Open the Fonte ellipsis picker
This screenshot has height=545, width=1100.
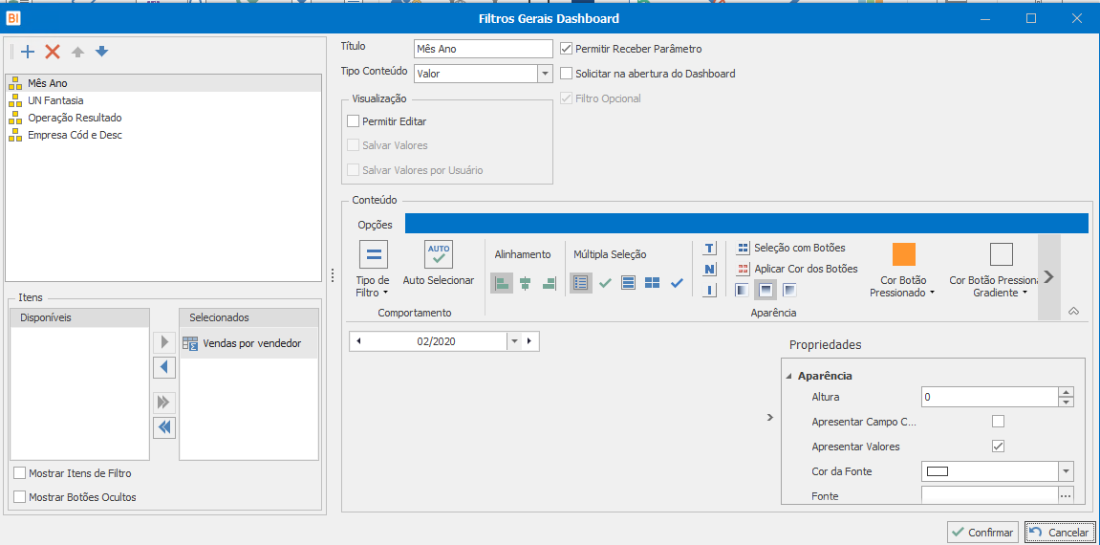(x=1067, y=496)
